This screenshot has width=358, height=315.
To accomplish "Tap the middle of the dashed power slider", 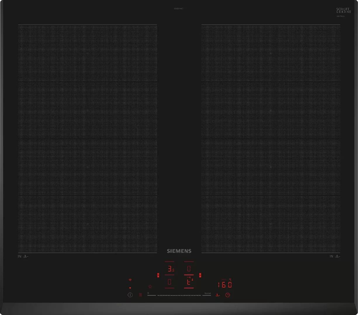I will pos(179,295).
